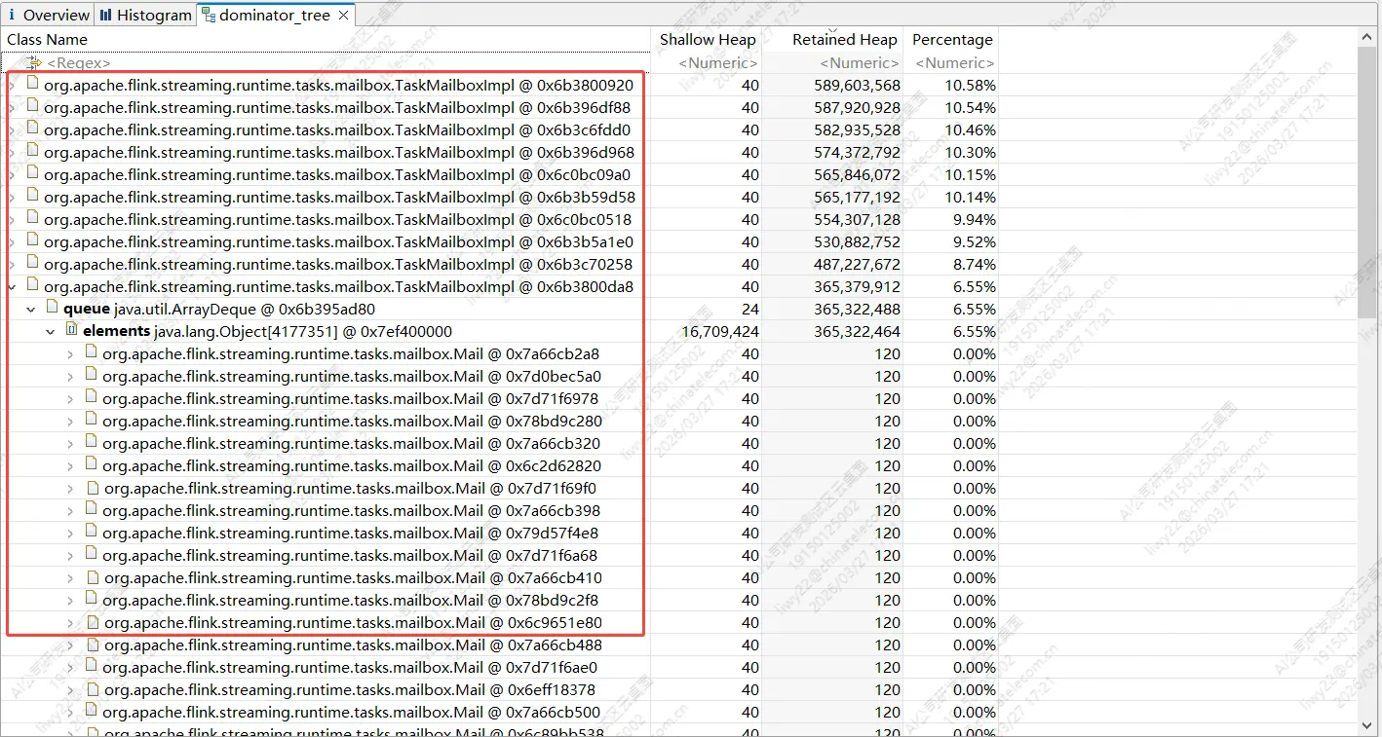
Task: Click object icon of Mail @ 0x6eff18378
Action: pyautogui.click(x=93, y=689)
